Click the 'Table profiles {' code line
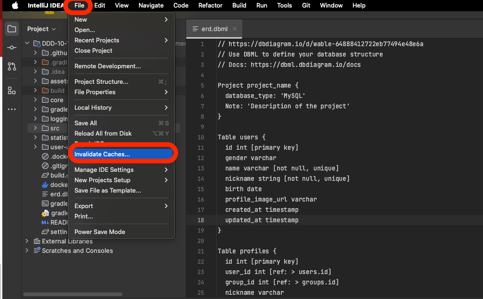Screen dimensions: 483x299 pos(247,251)
